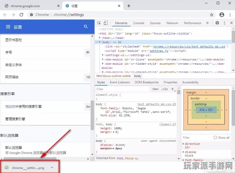Add new style rule plus icon
Image resolution: width=235 pixels, height=173 pixels.
click(172, 89)
